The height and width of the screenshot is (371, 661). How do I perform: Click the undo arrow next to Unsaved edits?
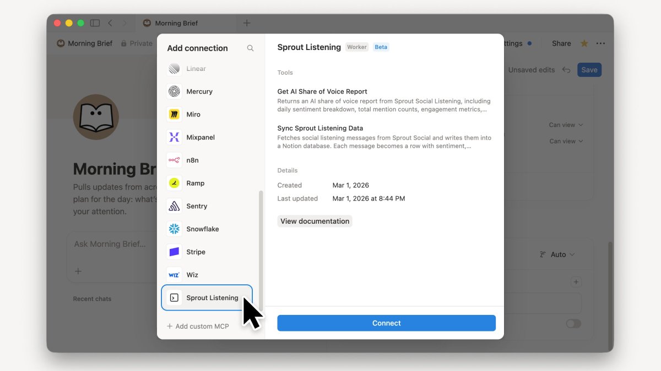coord(566,70)
